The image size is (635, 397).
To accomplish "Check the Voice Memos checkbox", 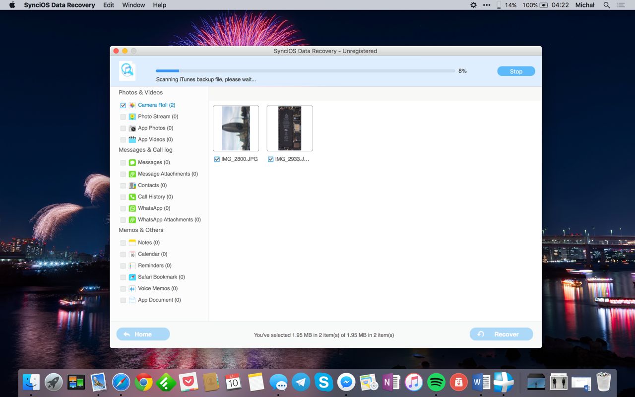I will coord(123,288).
